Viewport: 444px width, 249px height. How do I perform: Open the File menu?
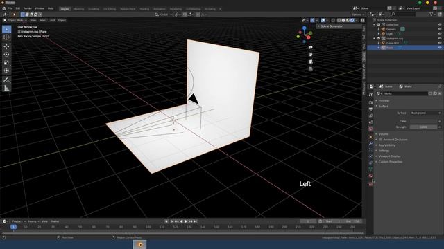[x=10, y=8]
